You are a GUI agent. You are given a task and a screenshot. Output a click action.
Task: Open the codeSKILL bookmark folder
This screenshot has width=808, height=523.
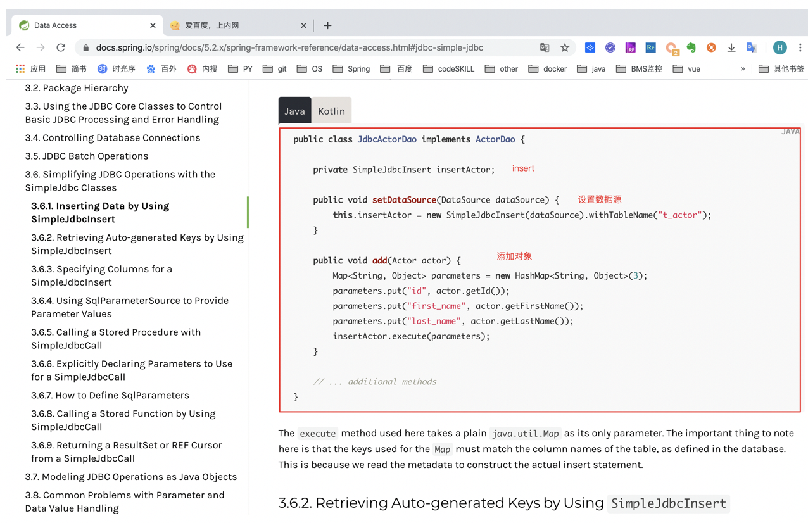(448, 68)
